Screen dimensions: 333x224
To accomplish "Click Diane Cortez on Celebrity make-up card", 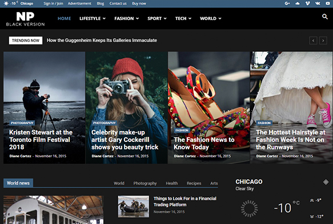I will [x=102, y=156].
